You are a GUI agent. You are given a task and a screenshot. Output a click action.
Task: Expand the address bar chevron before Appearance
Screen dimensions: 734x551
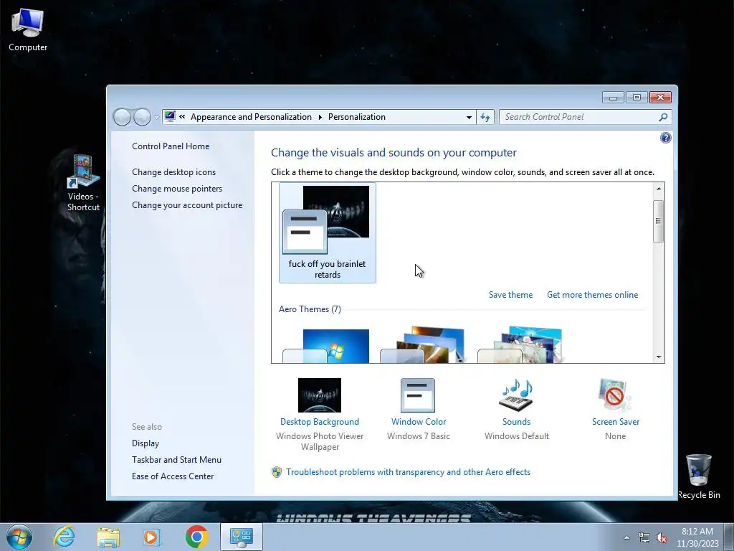click(x=182, y=117)
